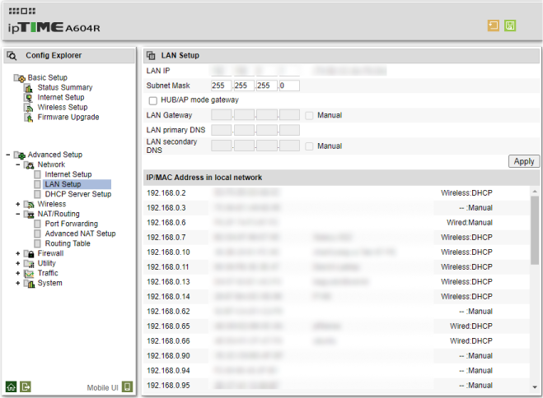The width and height of the screenshot is (543, 398).
Task: Click the Apply button
Action: tap(523, 161)
